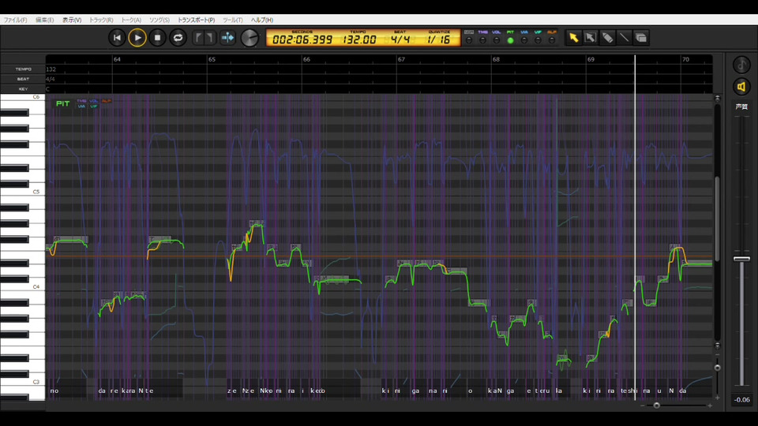Choose the eraser tool in toolbar
Screen dimensions: 758x426
pos(607,37)
